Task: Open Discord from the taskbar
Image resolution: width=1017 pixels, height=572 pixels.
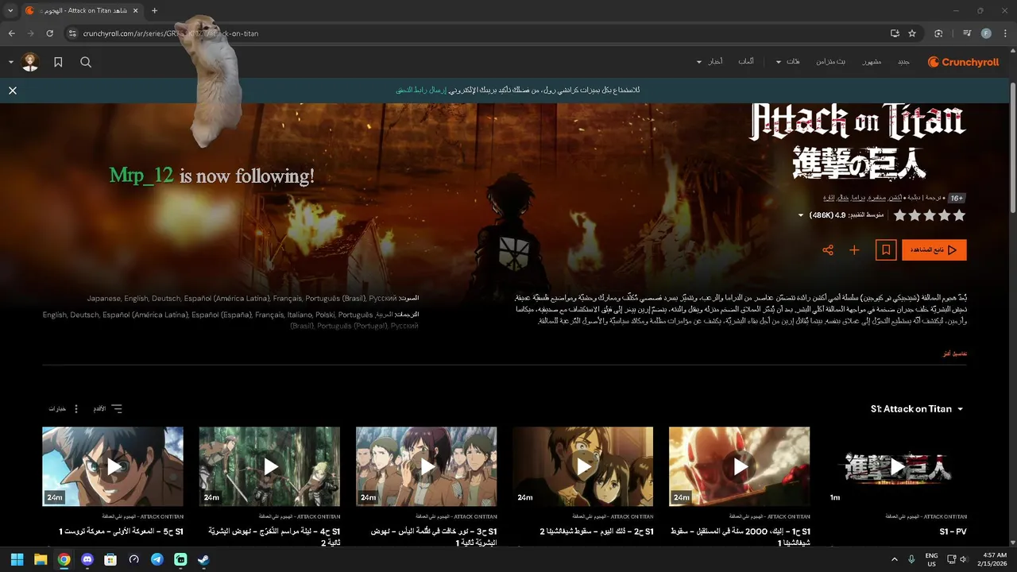Action: tap(87, 559)
